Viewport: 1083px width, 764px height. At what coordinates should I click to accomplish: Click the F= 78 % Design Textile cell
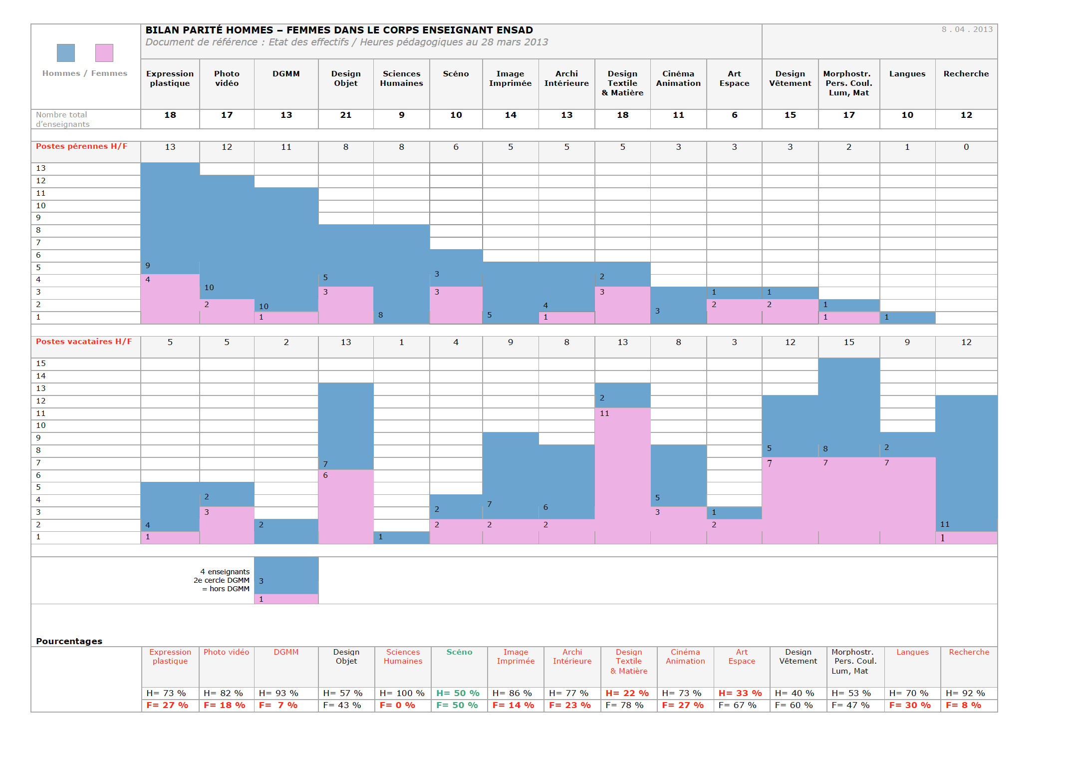pos(624,705)
